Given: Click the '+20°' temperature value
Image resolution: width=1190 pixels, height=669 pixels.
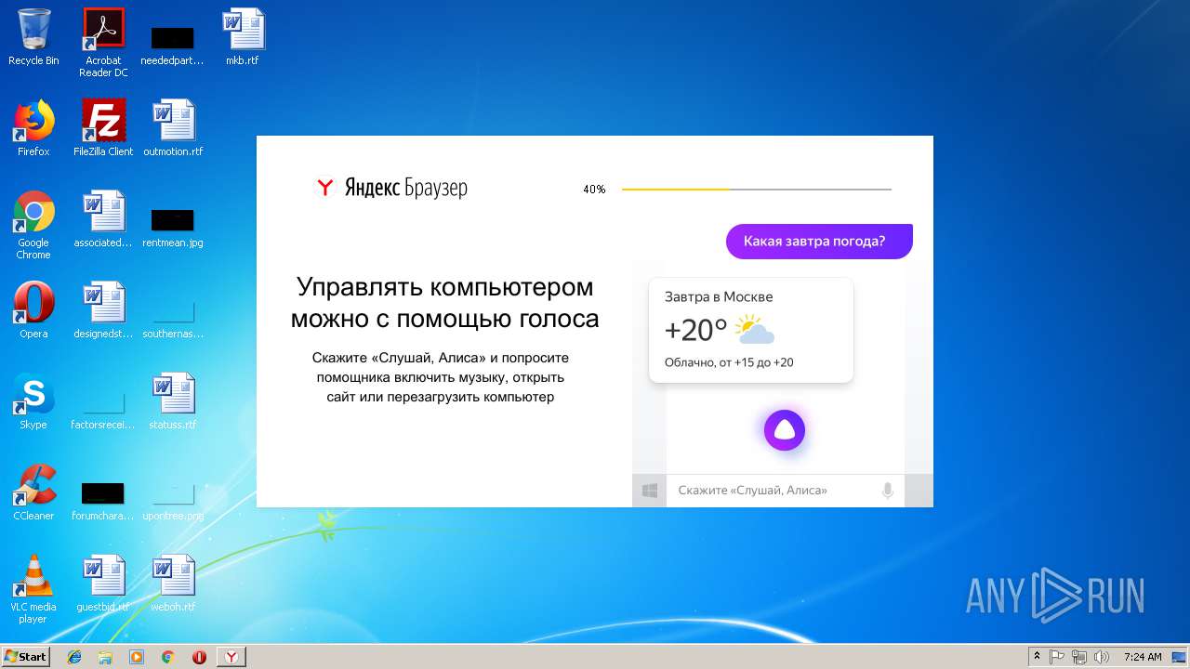Looking at the screenshot, I should tap(696, 331).
